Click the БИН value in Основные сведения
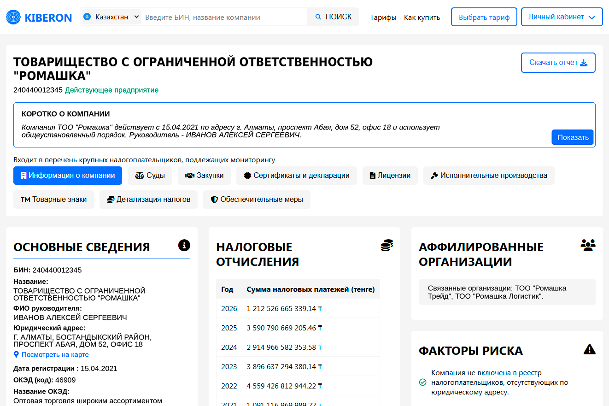609x406 pixels. 57,270
